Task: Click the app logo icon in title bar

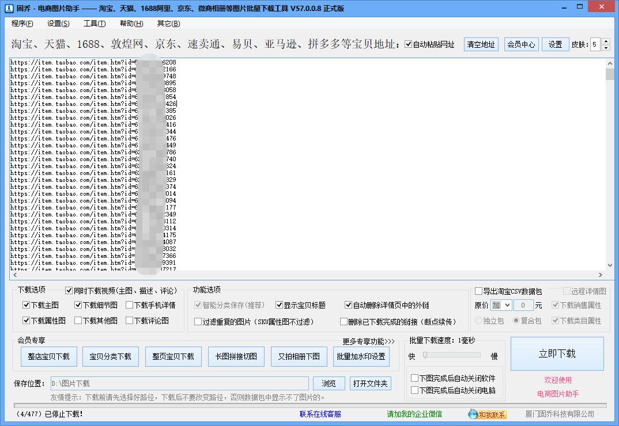Action: [9, 8]
